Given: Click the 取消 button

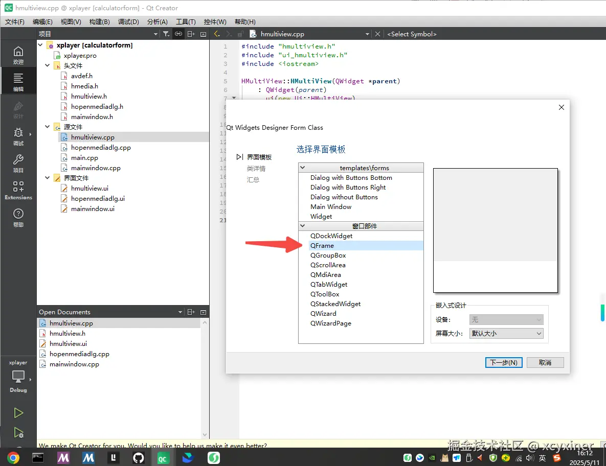Looking at the screenshot, I should coord(545,363).
